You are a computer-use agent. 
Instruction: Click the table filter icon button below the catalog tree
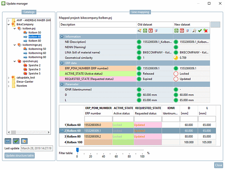(24, 141)
